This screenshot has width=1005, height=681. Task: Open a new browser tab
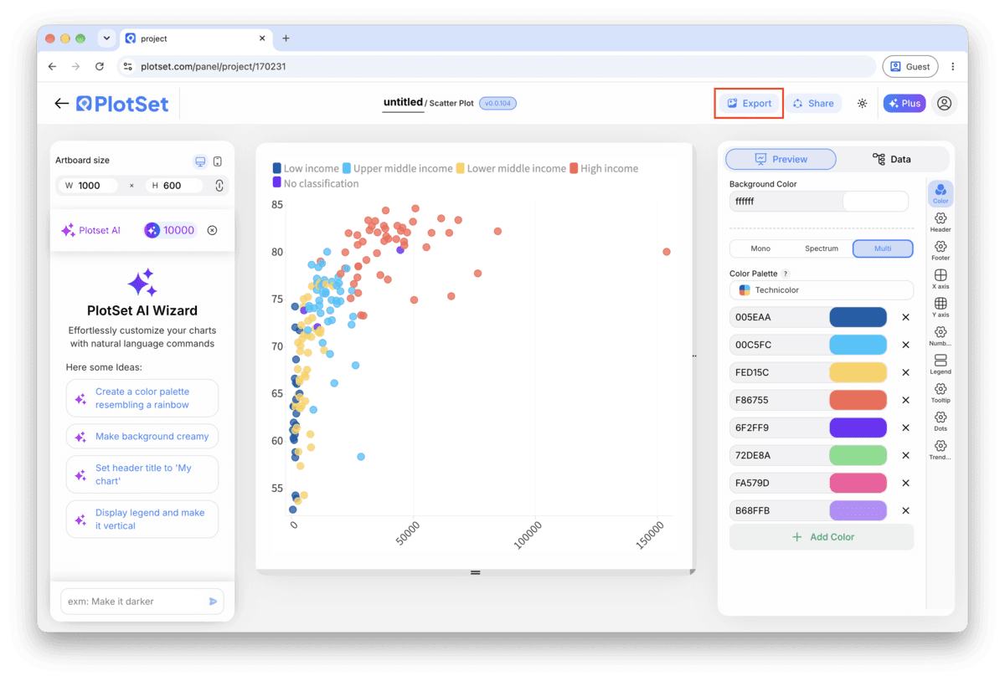[x=286, y=38]
